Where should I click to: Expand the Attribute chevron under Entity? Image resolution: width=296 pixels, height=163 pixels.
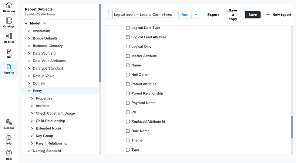pos(32,106)
